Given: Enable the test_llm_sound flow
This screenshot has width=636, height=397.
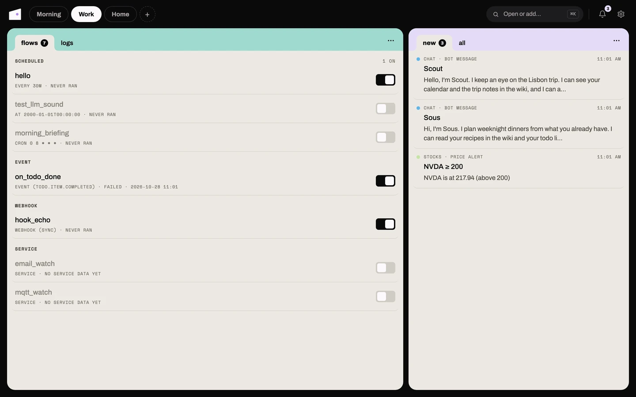Looking at the screenshot, I should pyautogui.click(x=386, y=109).
